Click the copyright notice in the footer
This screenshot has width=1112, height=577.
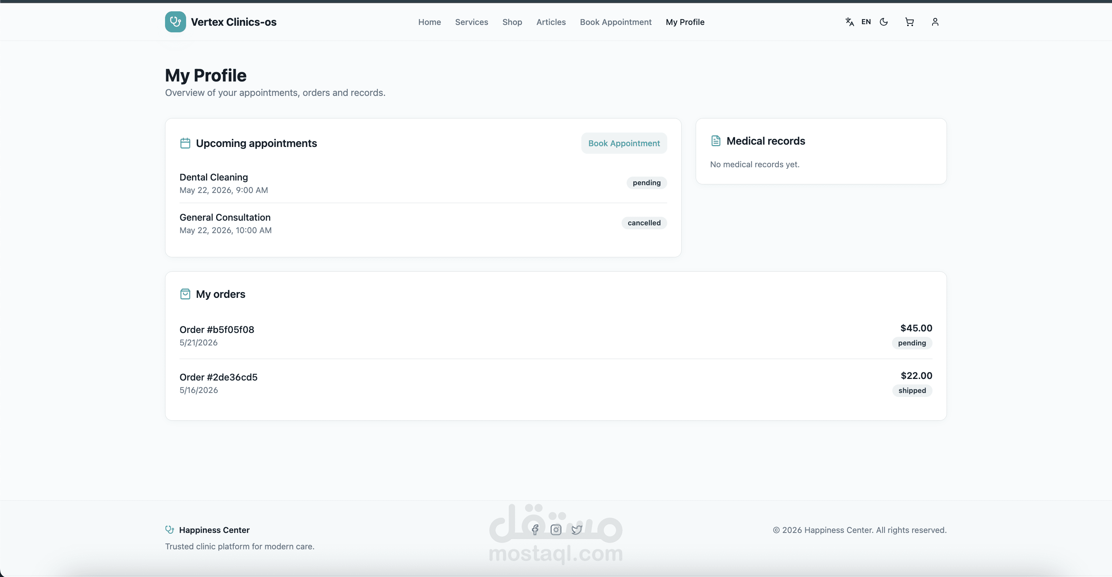coord(860,530)
